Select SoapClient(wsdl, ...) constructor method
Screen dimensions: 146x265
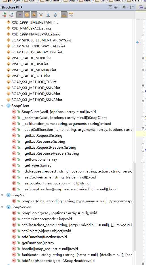59,112
